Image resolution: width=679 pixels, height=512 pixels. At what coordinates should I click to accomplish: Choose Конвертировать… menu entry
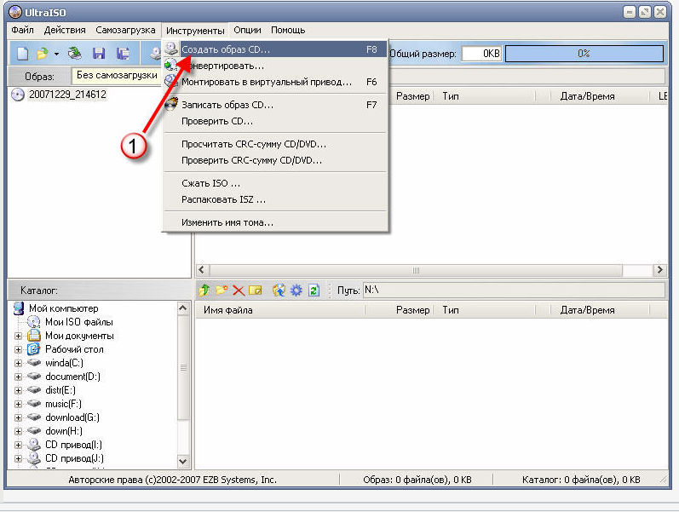tap(274, 66)
